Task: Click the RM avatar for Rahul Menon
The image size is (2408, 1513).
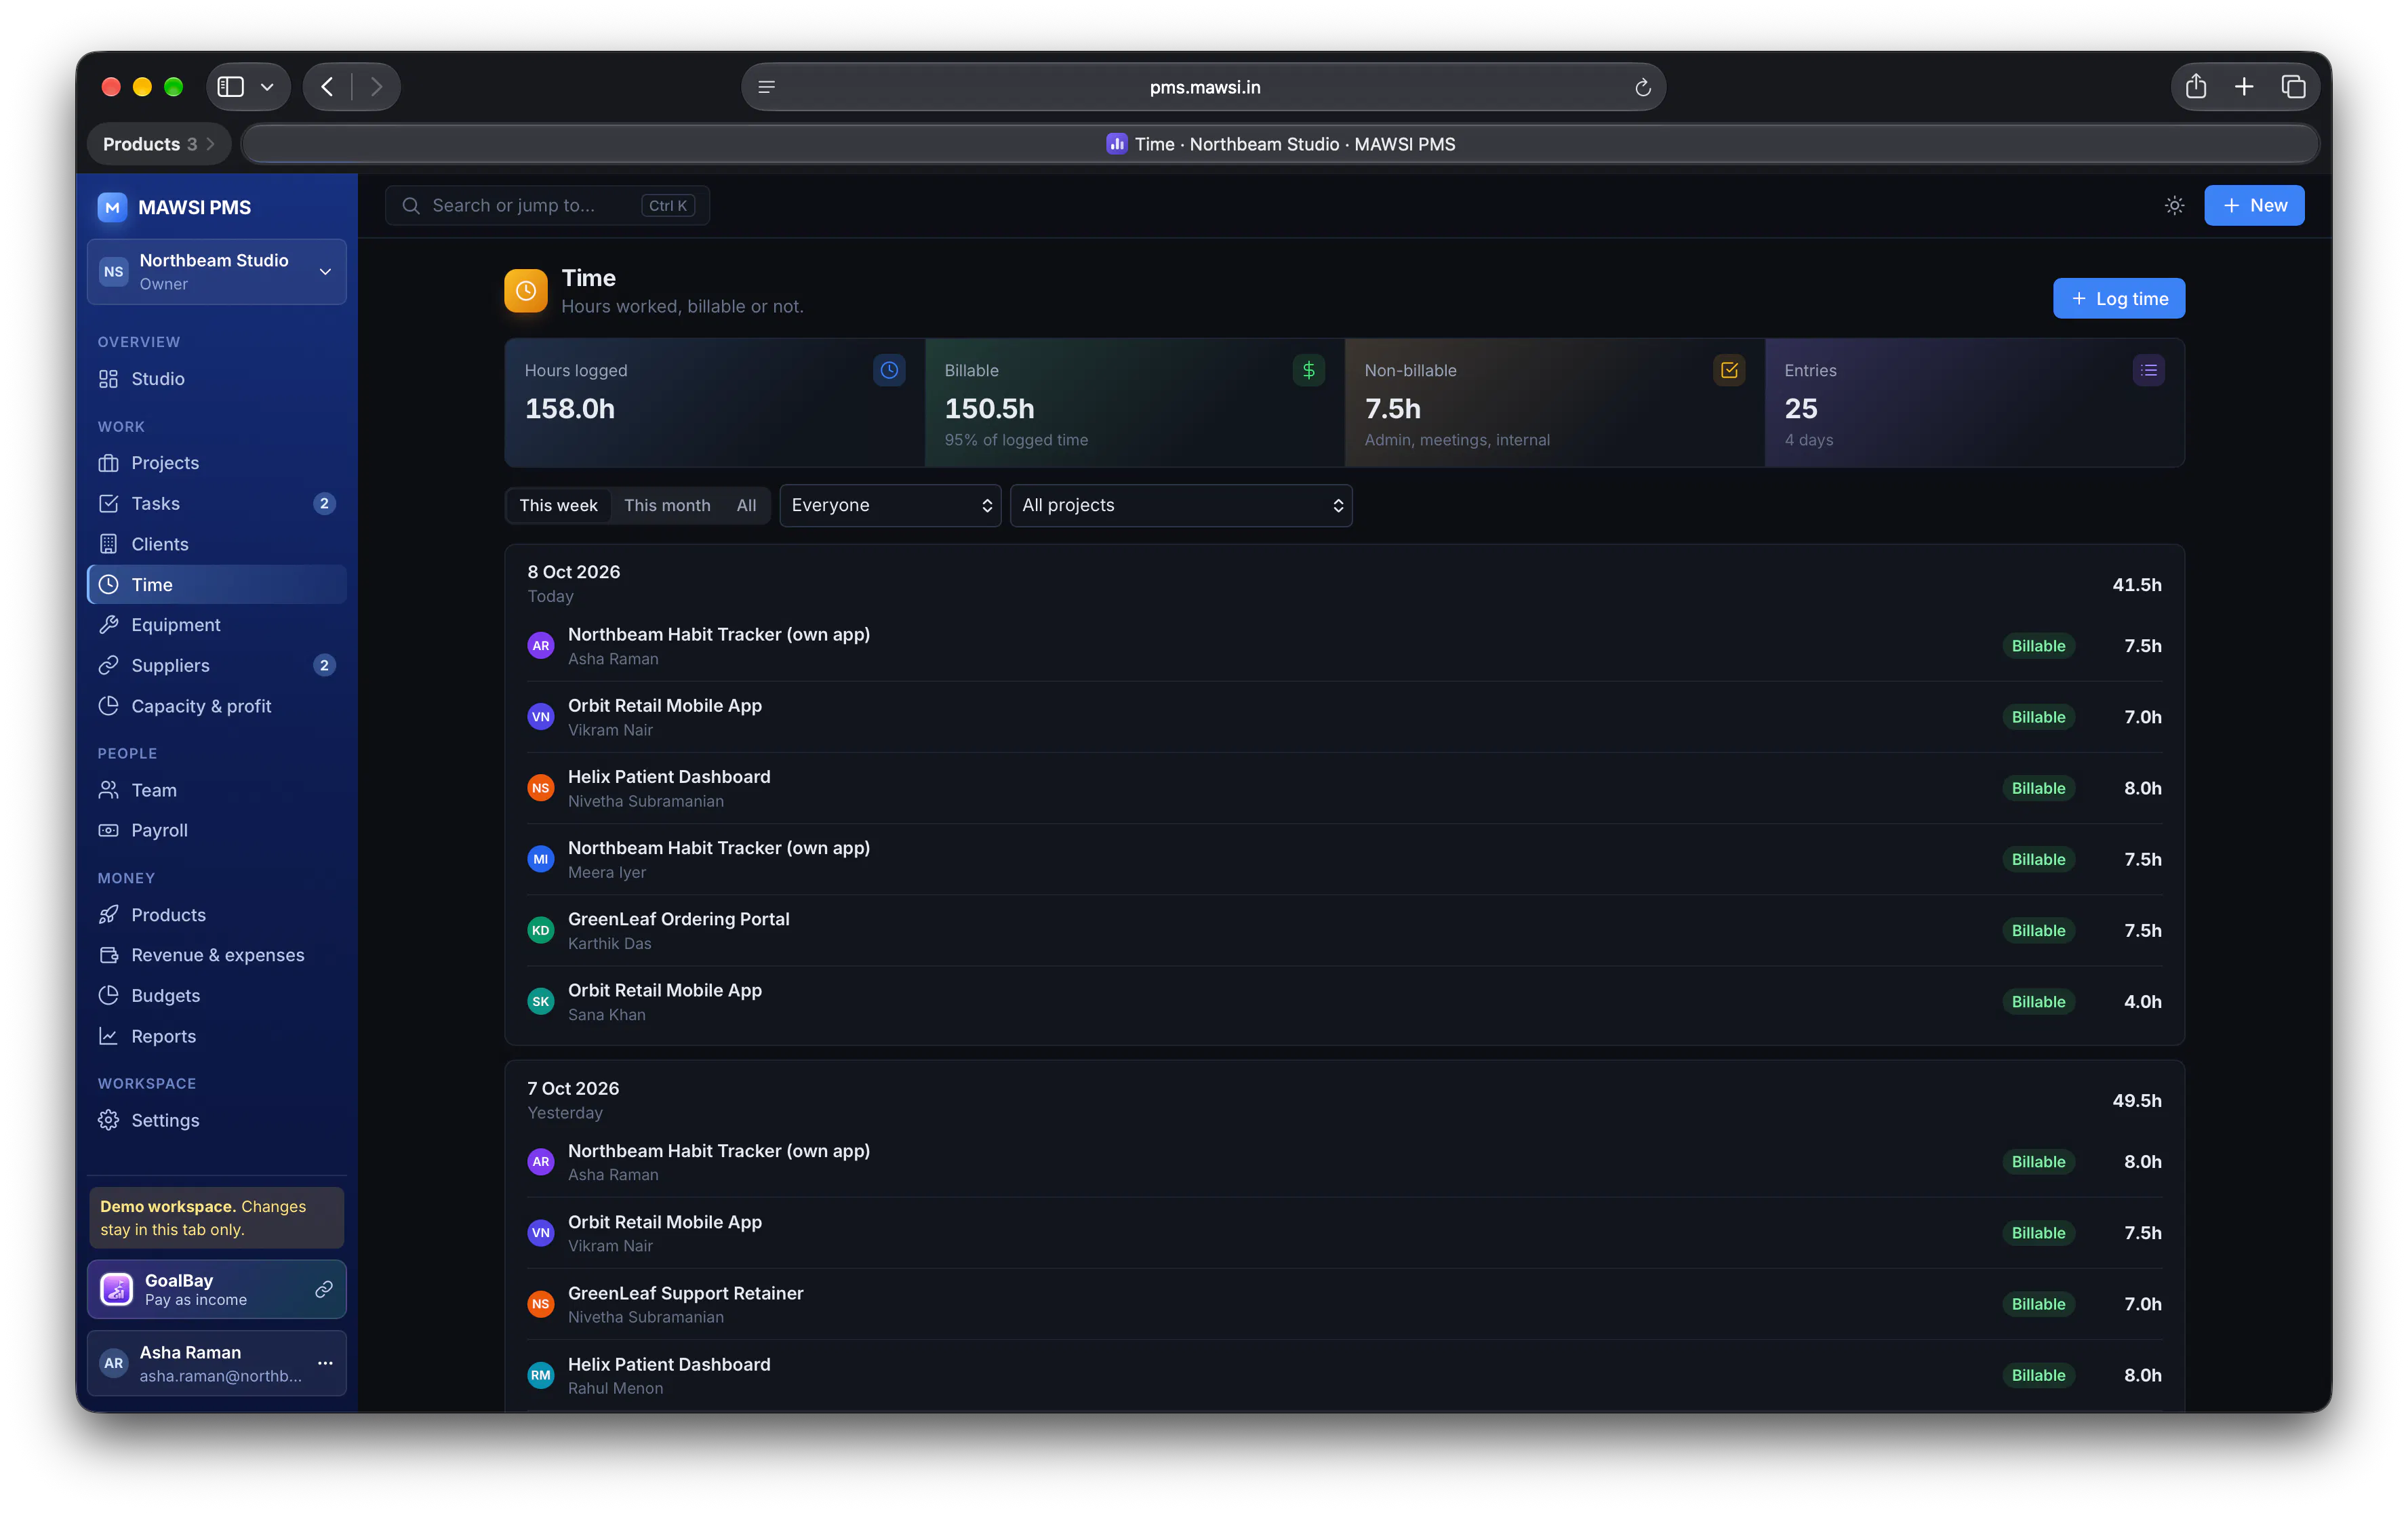Action: point(541,1375)
